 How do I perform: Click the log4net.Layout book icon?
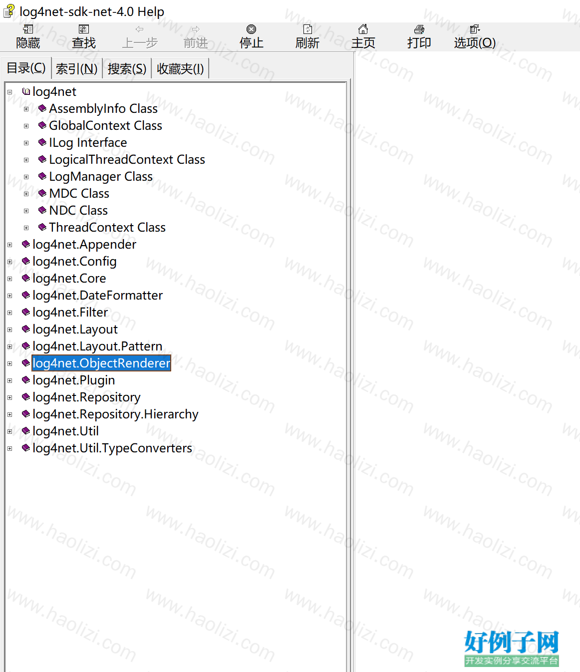click(x=26, y=329)
